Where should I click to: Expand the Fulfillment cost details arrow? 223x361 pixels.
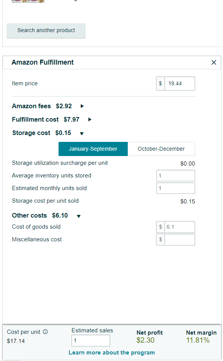pos(90,119)
